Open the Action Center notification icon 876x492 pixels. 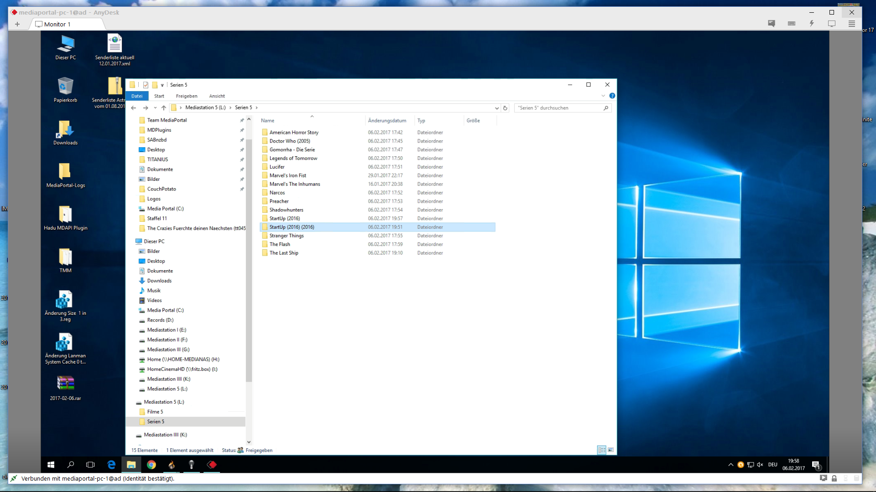(x=816, y=465)
